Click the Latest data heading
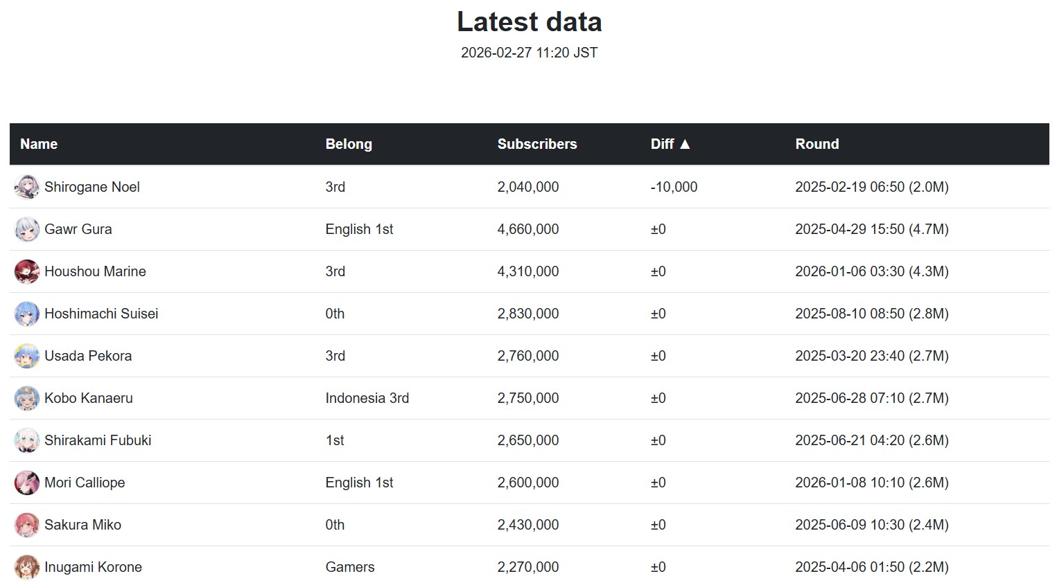Viewport: 1057px width, 585px height. 530,22
